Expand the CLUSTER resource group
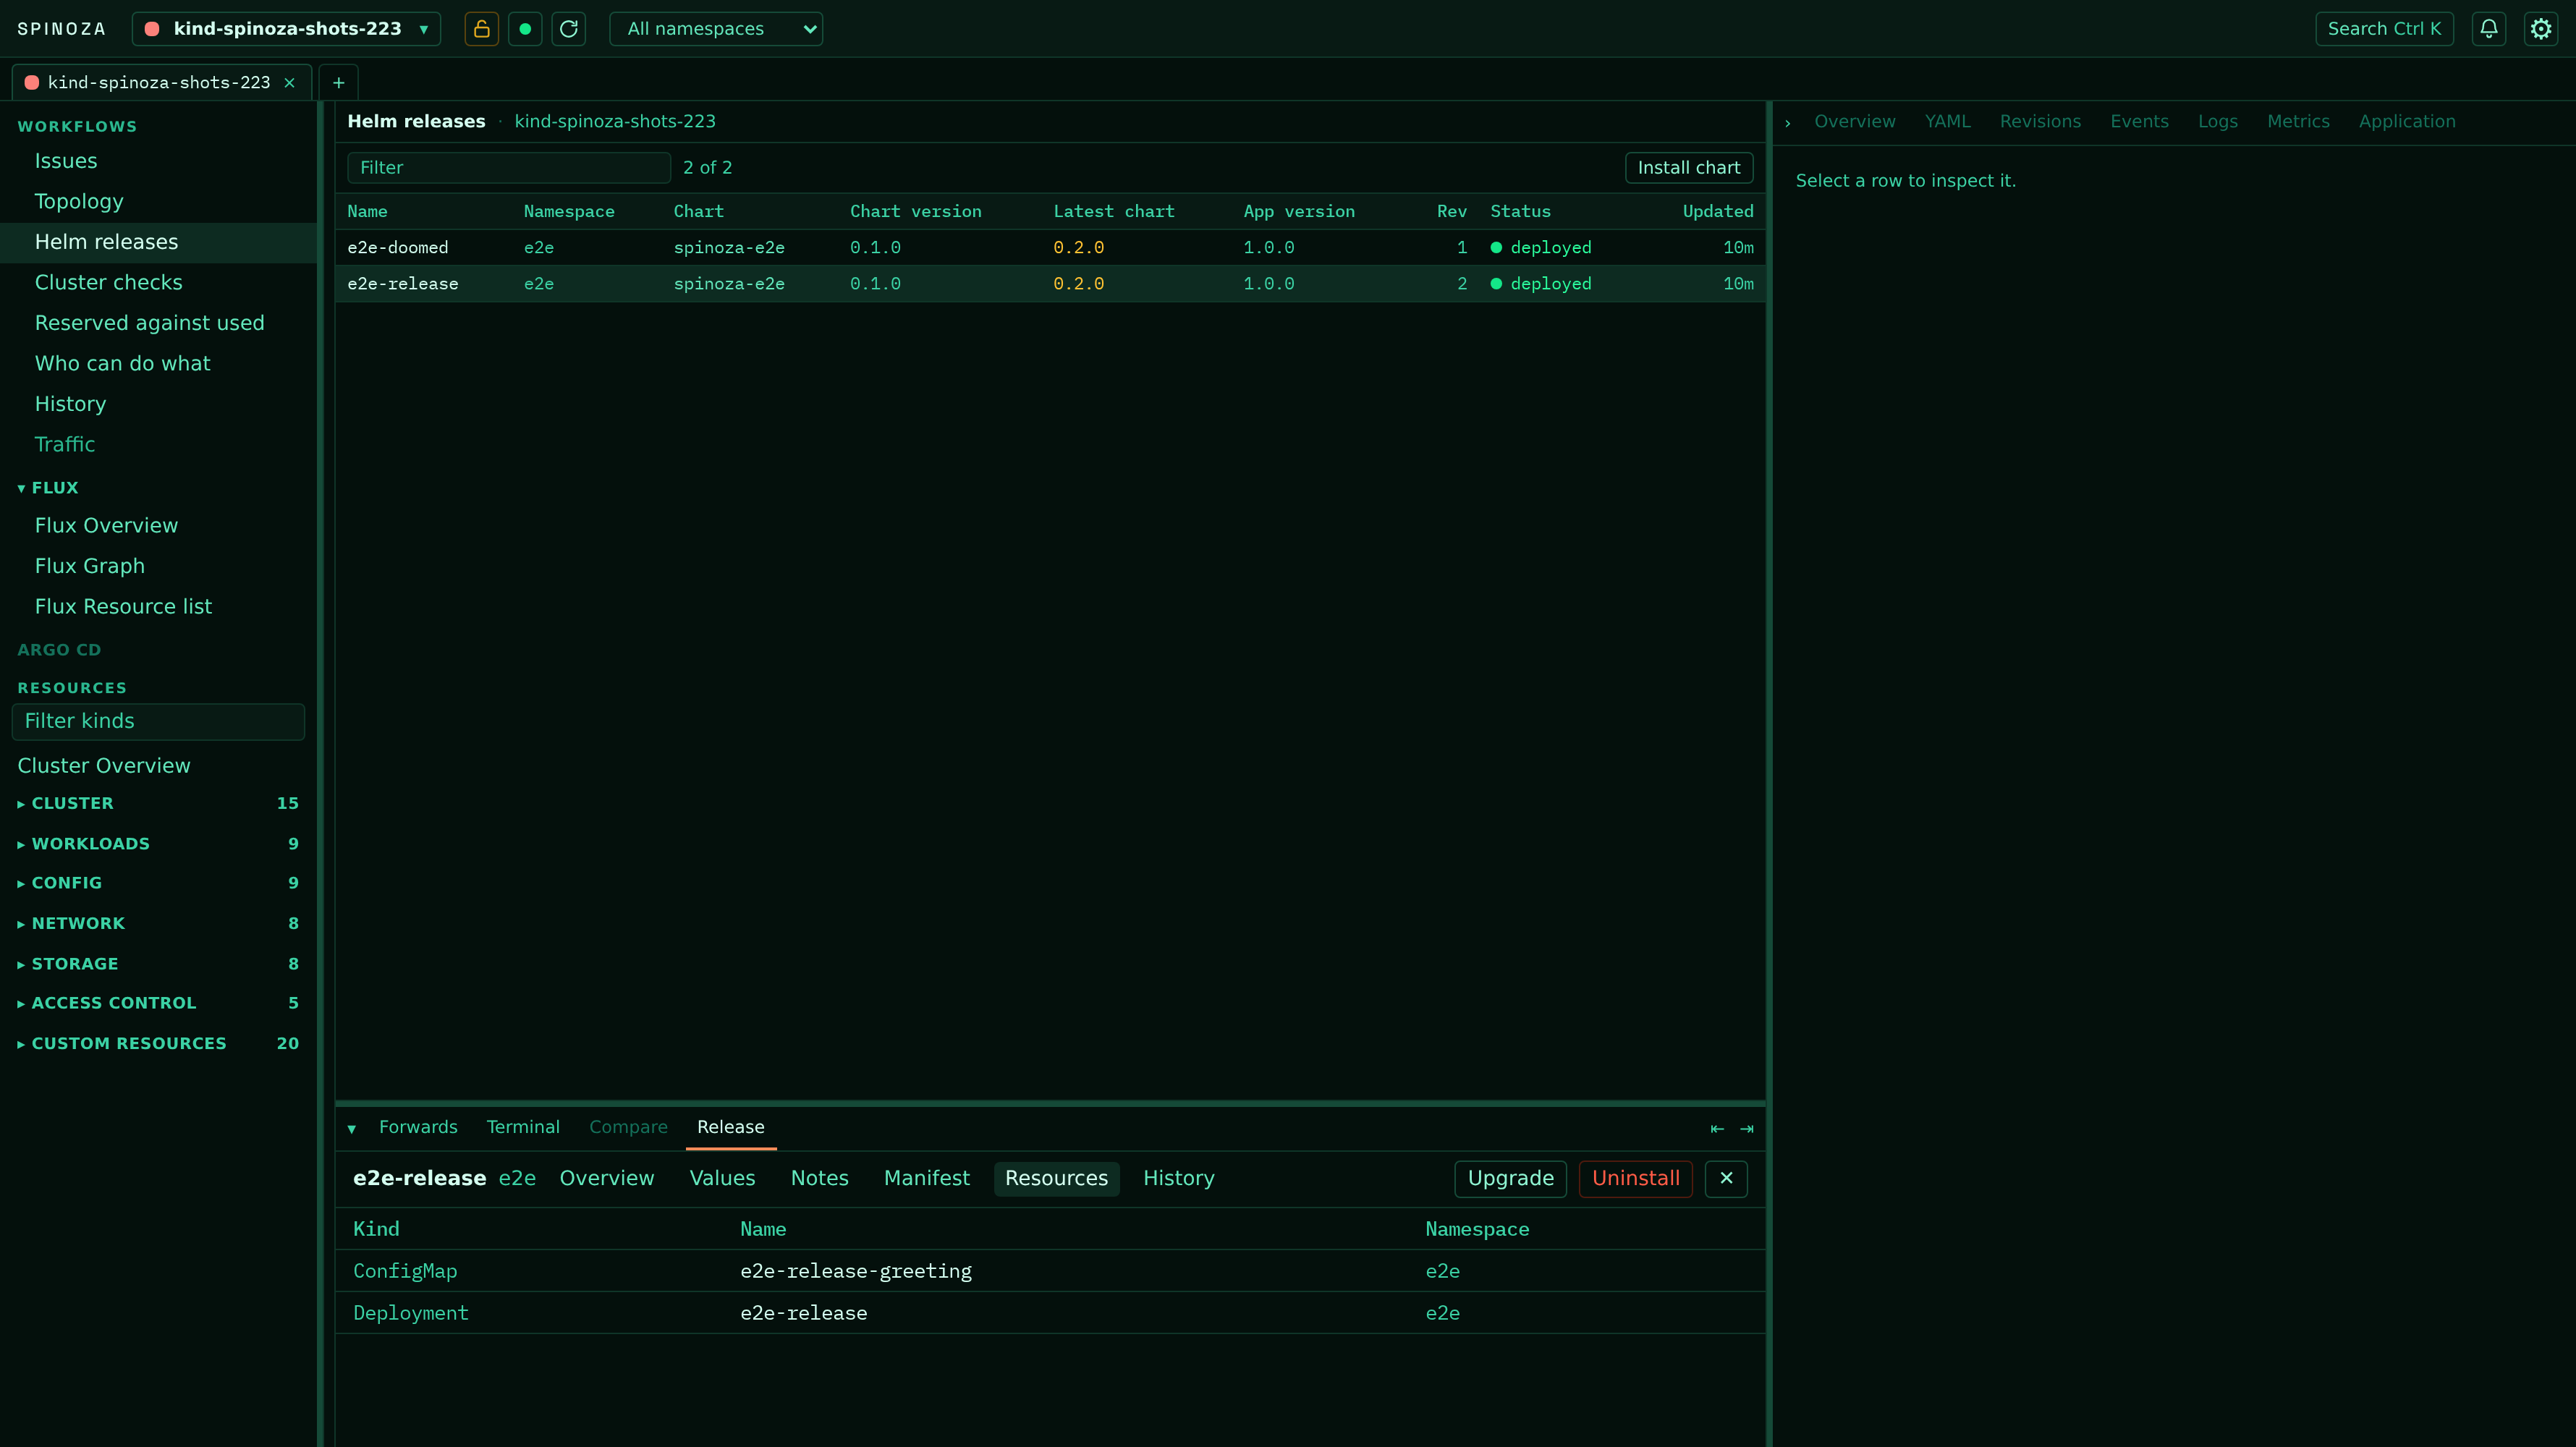This screenshot has height=1447, width=2576. point(158,804)
